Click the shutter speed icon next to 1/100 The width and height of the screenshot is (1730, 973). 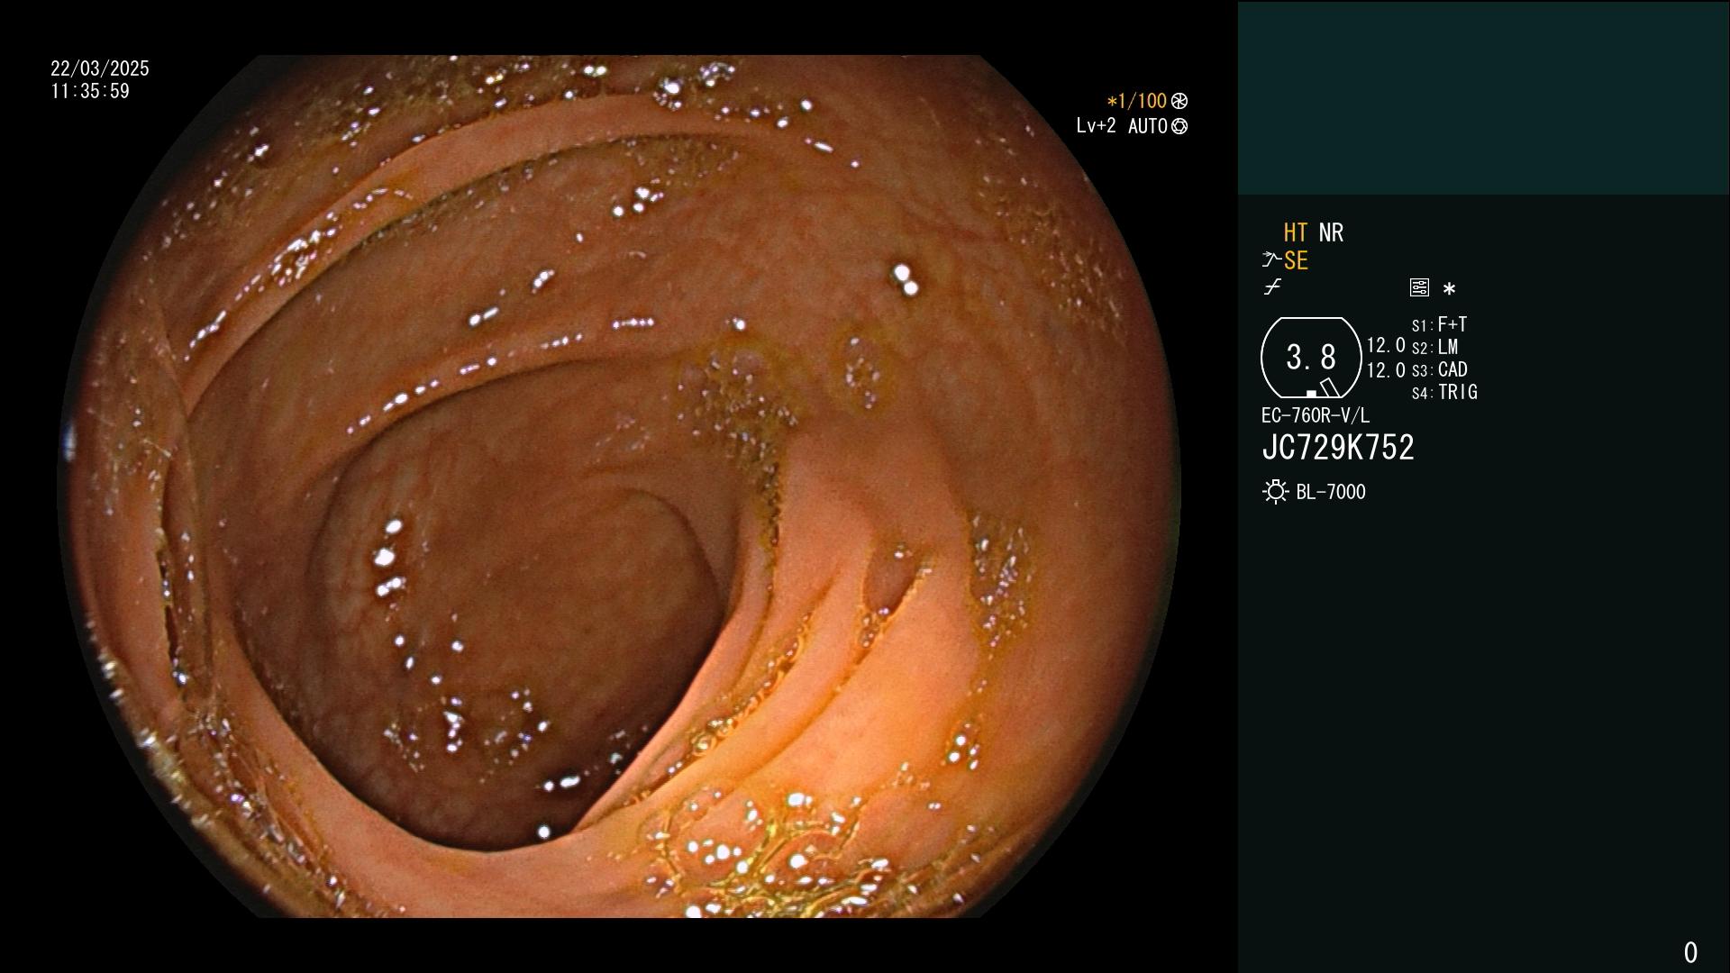click(x=1179, y=101)
